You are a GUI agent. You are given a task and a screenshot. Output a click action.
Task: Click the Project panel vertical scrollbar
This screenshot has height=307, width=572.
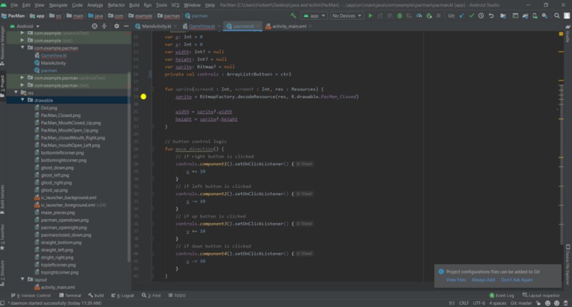tap(128, 166)
